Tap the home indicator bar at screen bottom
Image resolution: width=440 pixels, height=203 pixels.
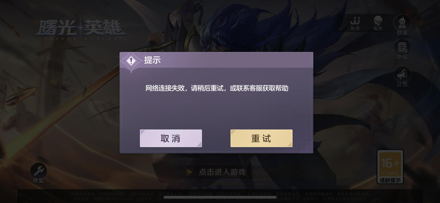tap(220, 198)
